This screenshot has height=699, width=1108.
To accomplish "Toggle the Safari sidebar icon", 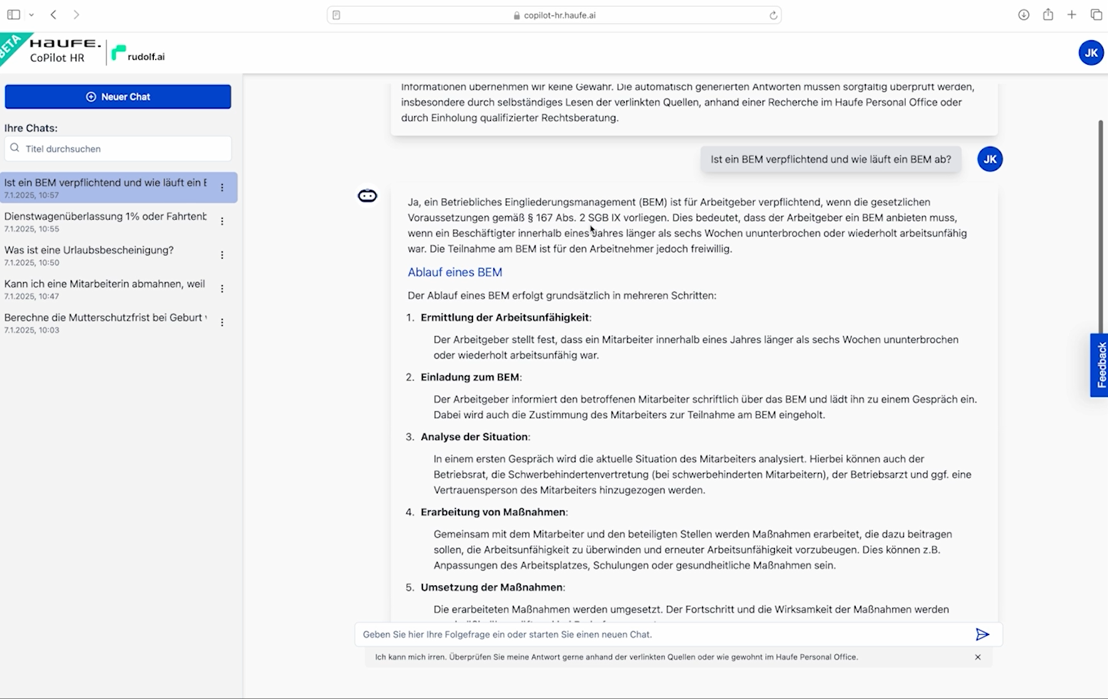I will [13, 14].
